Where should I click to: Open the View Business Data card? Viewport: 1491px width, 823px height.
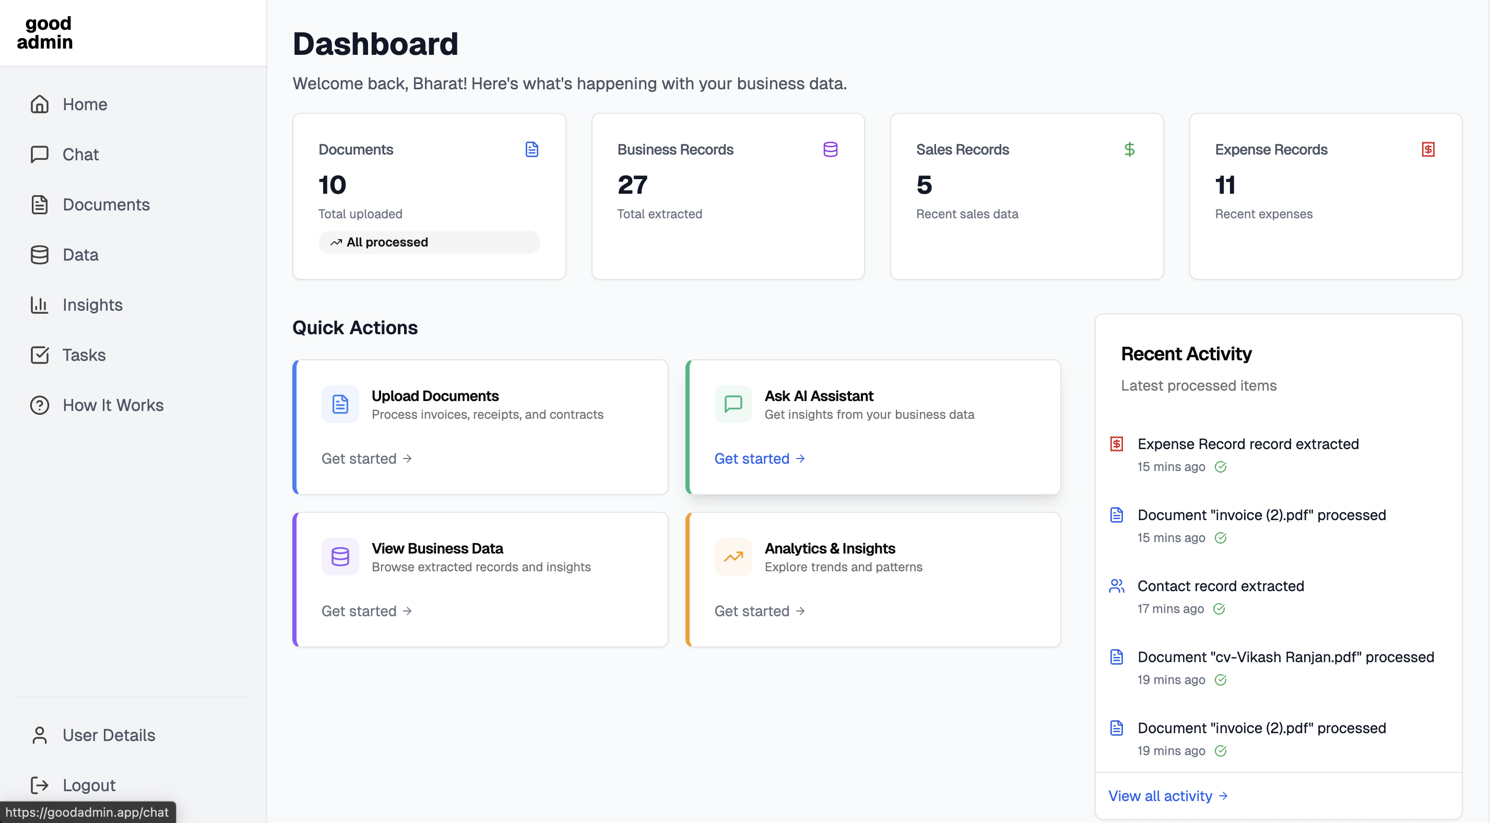[480, 579]
